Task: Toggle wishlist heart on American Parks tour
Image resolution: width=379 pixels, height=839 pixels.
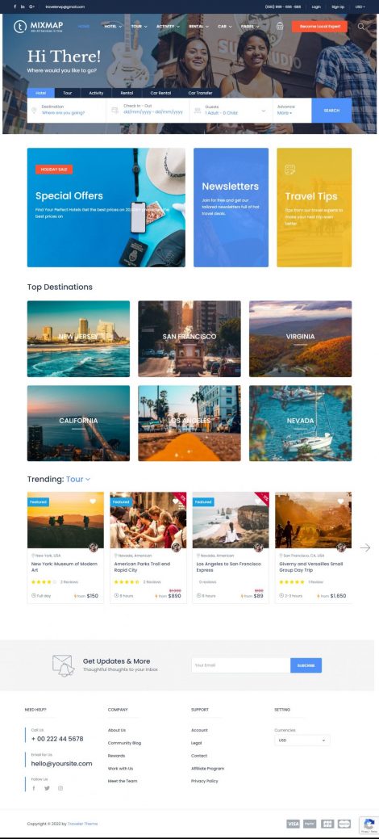Action: pyautogui.click(x=175, y=501)
